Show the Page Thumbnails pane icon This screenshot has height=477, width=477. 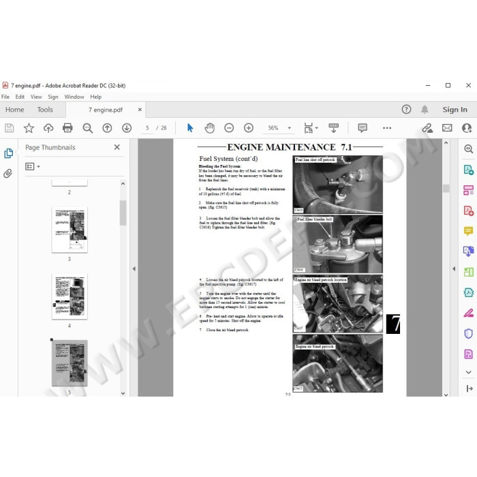point(8,153)
